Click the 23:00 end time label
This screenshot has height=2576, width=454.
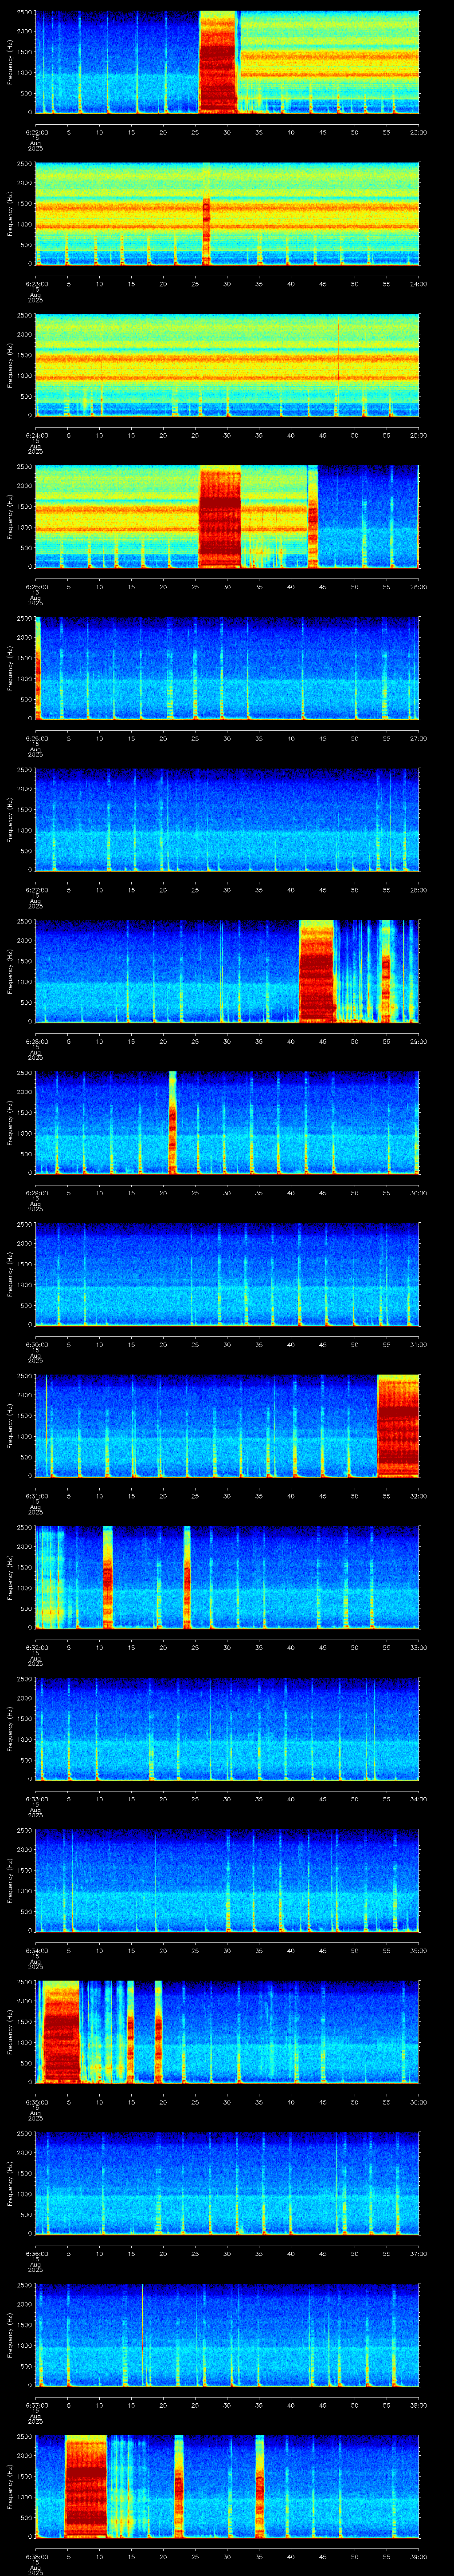pyautogui.click(x=418, y=131)
